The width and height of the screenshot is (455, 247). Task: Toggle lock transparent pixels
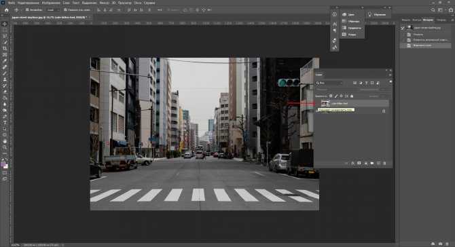pos(331,96)
